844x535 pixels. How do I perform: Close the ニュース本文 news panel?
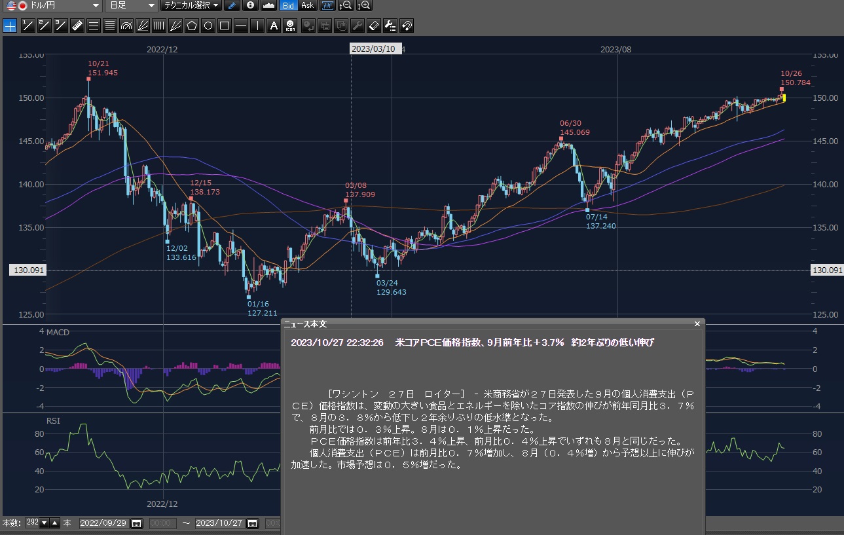pos(697,323)
